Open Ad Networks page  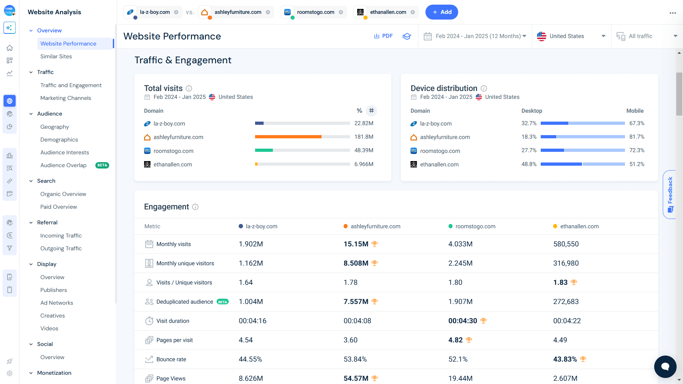[x=57, y=303]
